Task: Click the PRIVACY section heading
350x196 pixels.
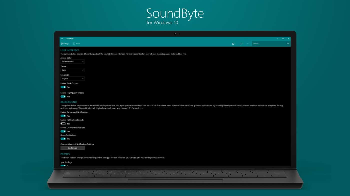Action: click(65, 154)
